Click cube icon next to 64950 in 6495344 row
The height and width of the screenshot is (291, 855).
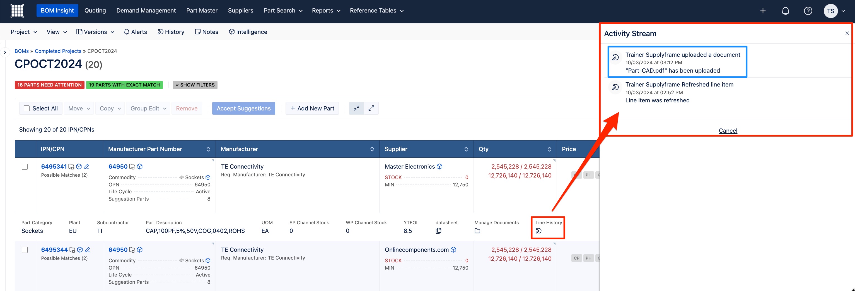pyautogui.click(x=140, y=250)
